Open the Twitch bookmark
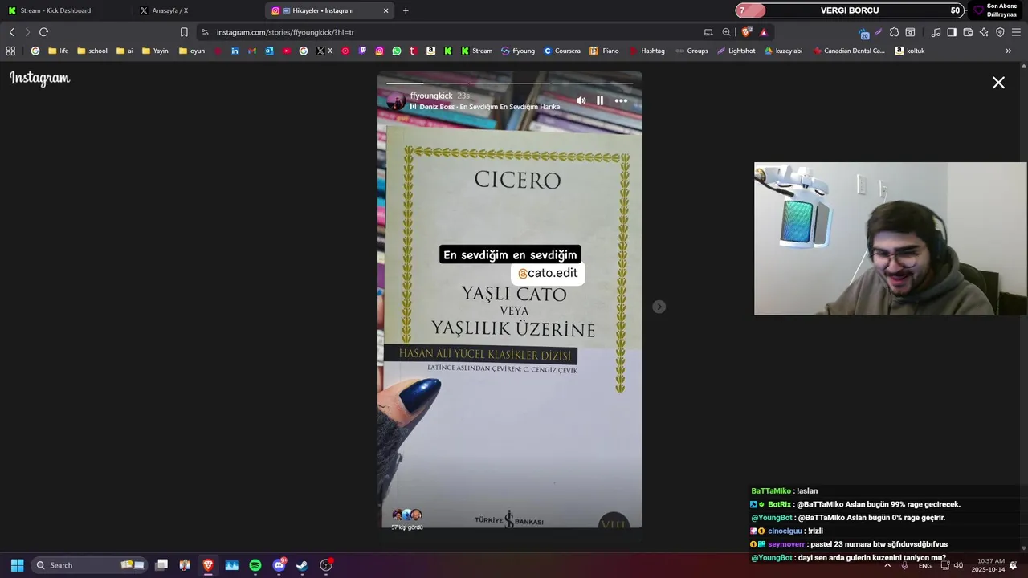Image resolution: width=1028 pixels, height=578 pixels. click(362, 51)
